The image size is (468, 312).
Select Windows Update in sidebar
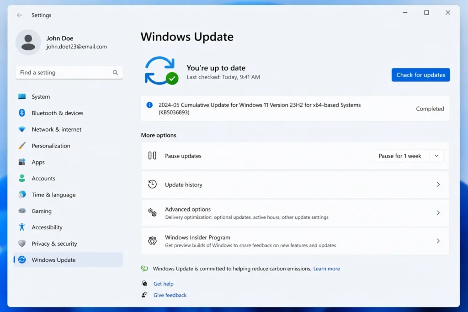pos(68,259)
